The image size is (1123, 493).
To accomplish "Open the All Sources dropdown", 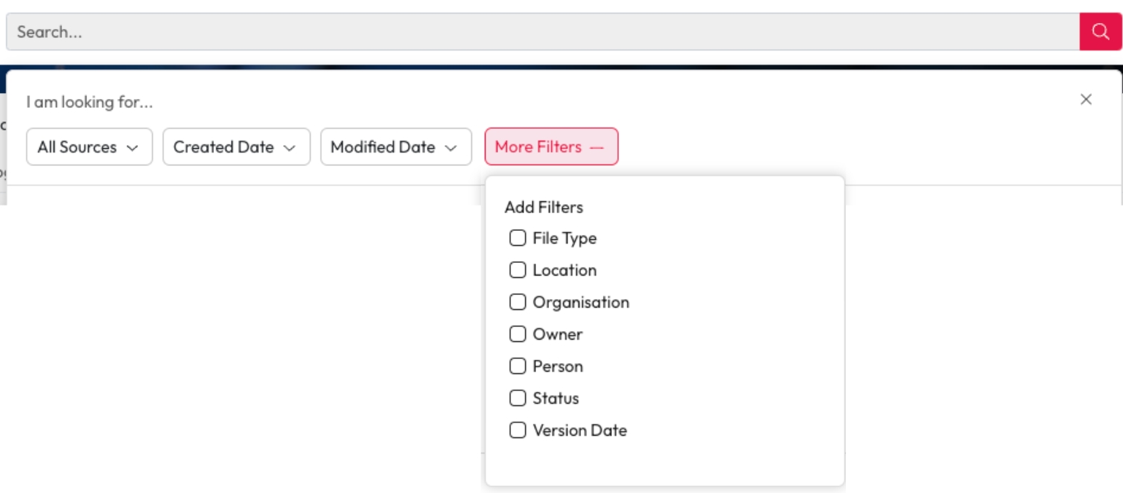I will click(89, 147).
